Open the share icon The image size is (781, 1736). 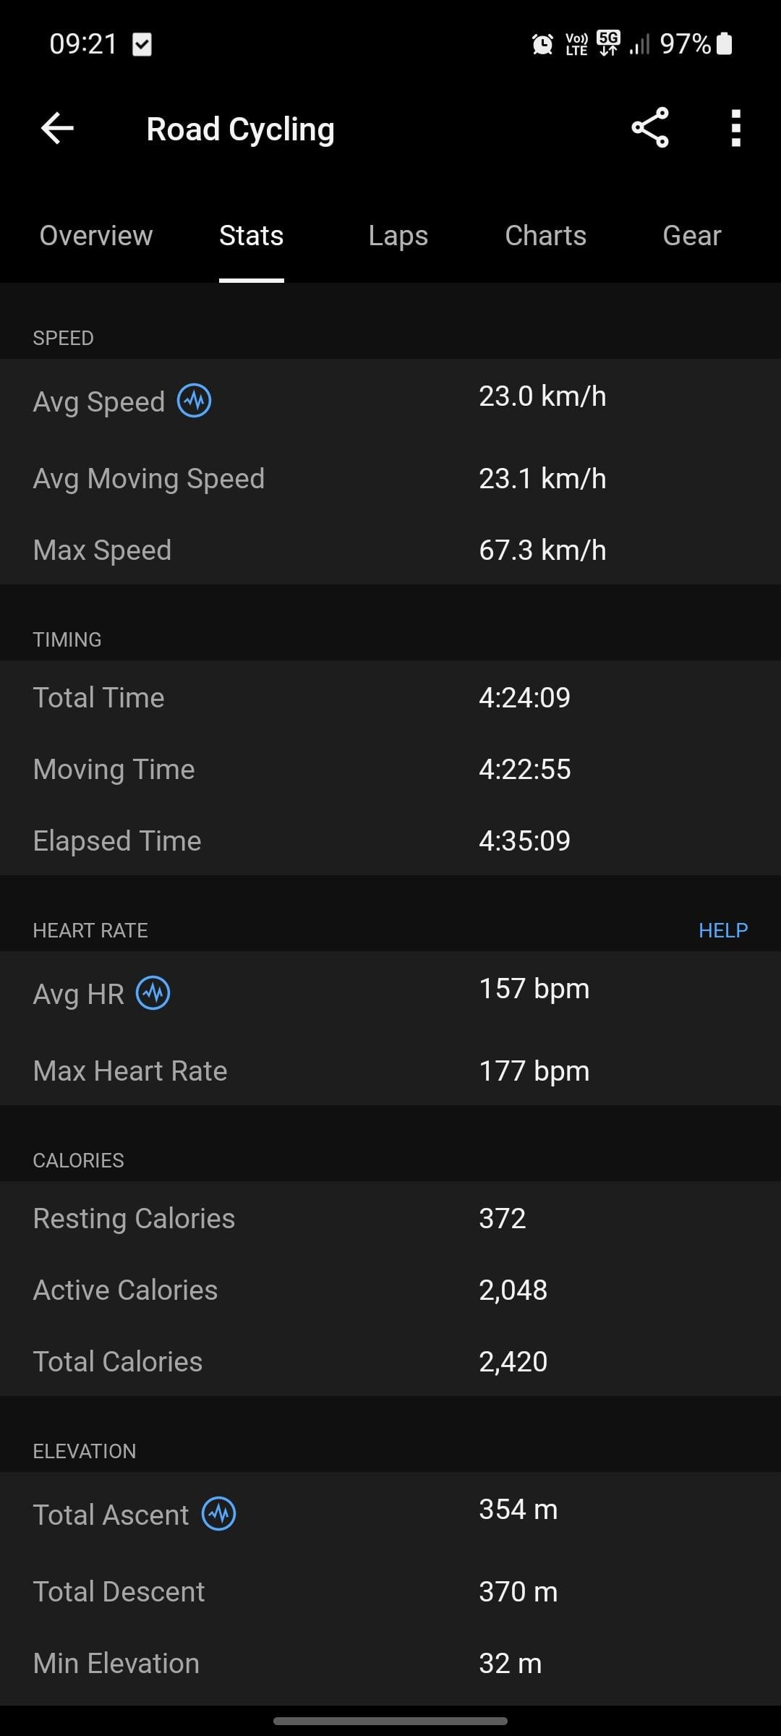[650, 128]
